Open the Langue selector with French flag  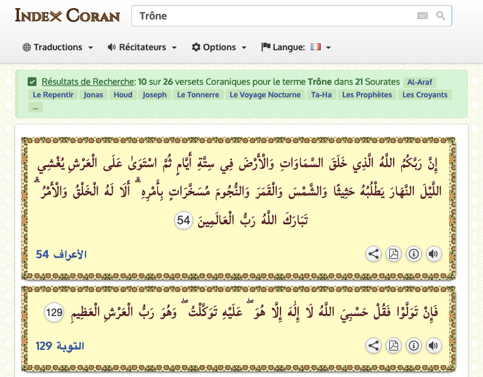(296, 47)
